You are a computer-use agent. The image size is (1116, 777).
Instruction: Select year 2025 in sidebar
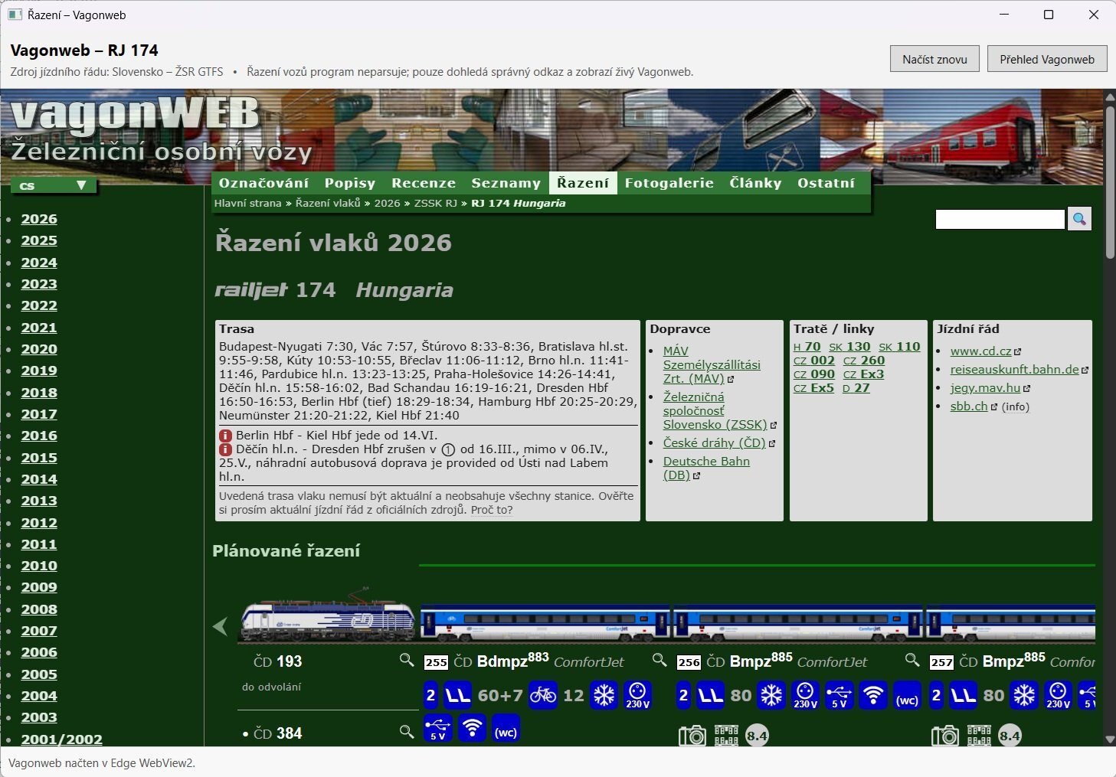(39, 240)
